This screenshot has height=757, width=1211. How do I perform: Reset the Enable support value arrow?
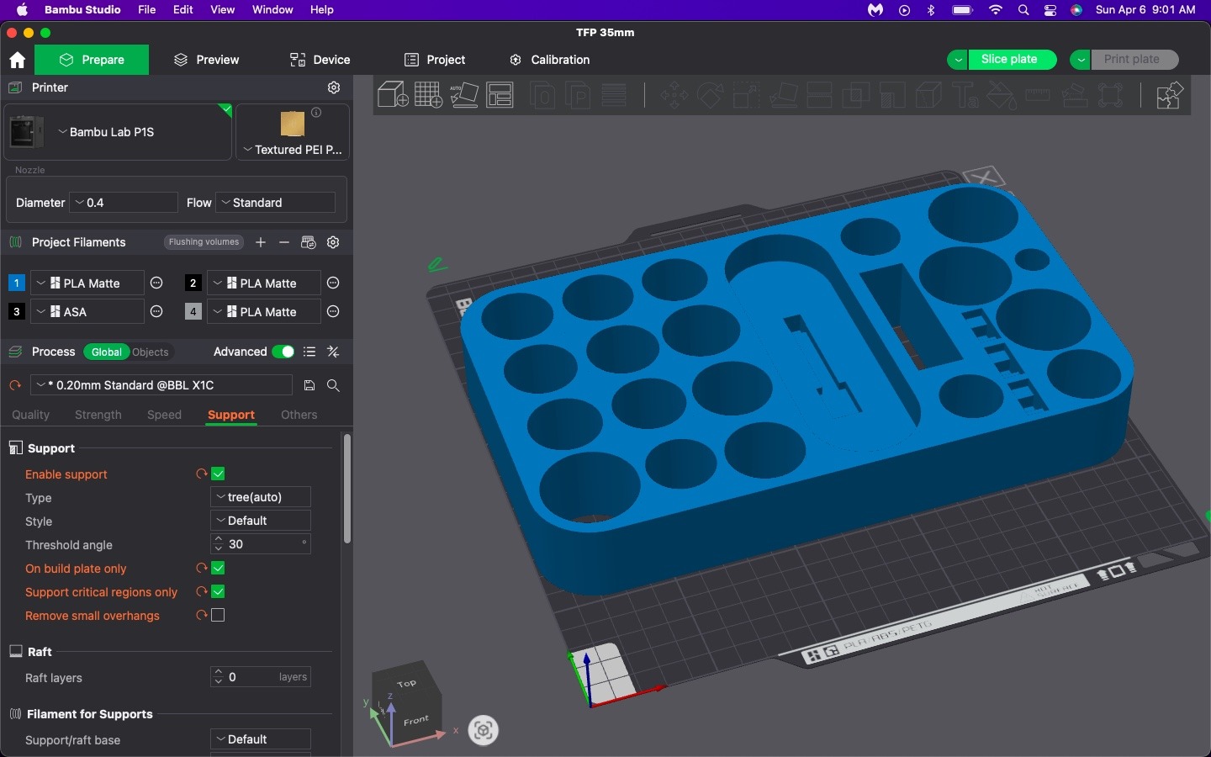tap(201, 474)
